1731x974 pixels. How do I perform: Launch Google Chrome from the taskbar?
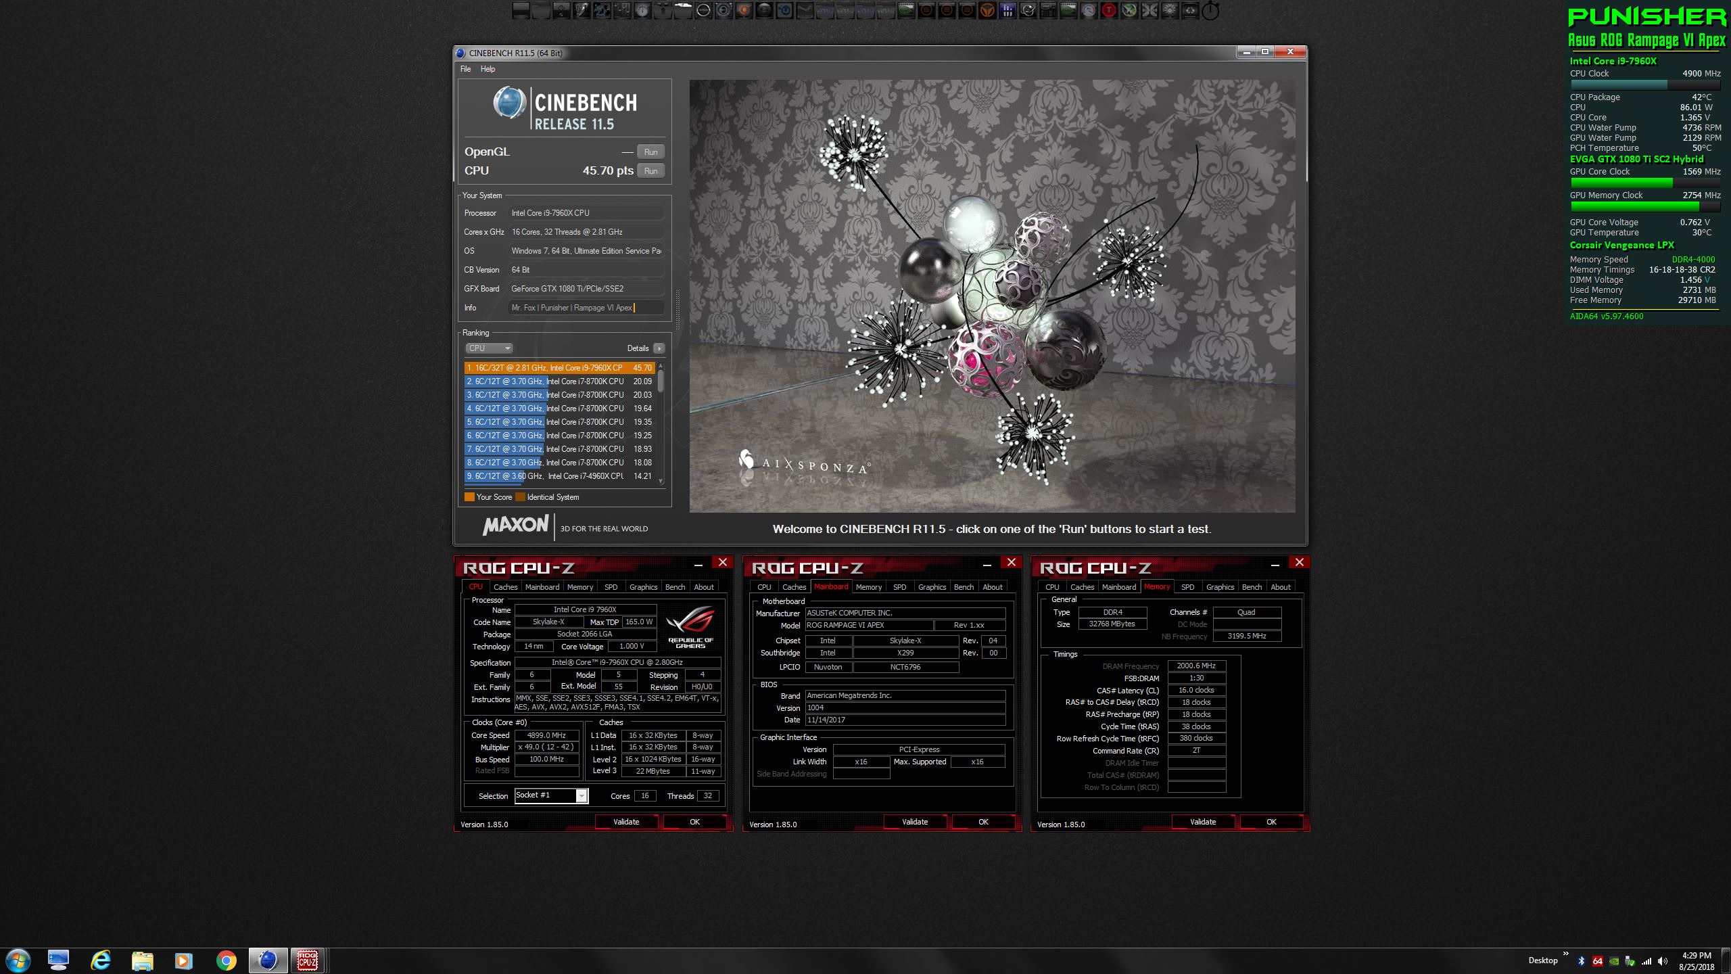[226, 960]
